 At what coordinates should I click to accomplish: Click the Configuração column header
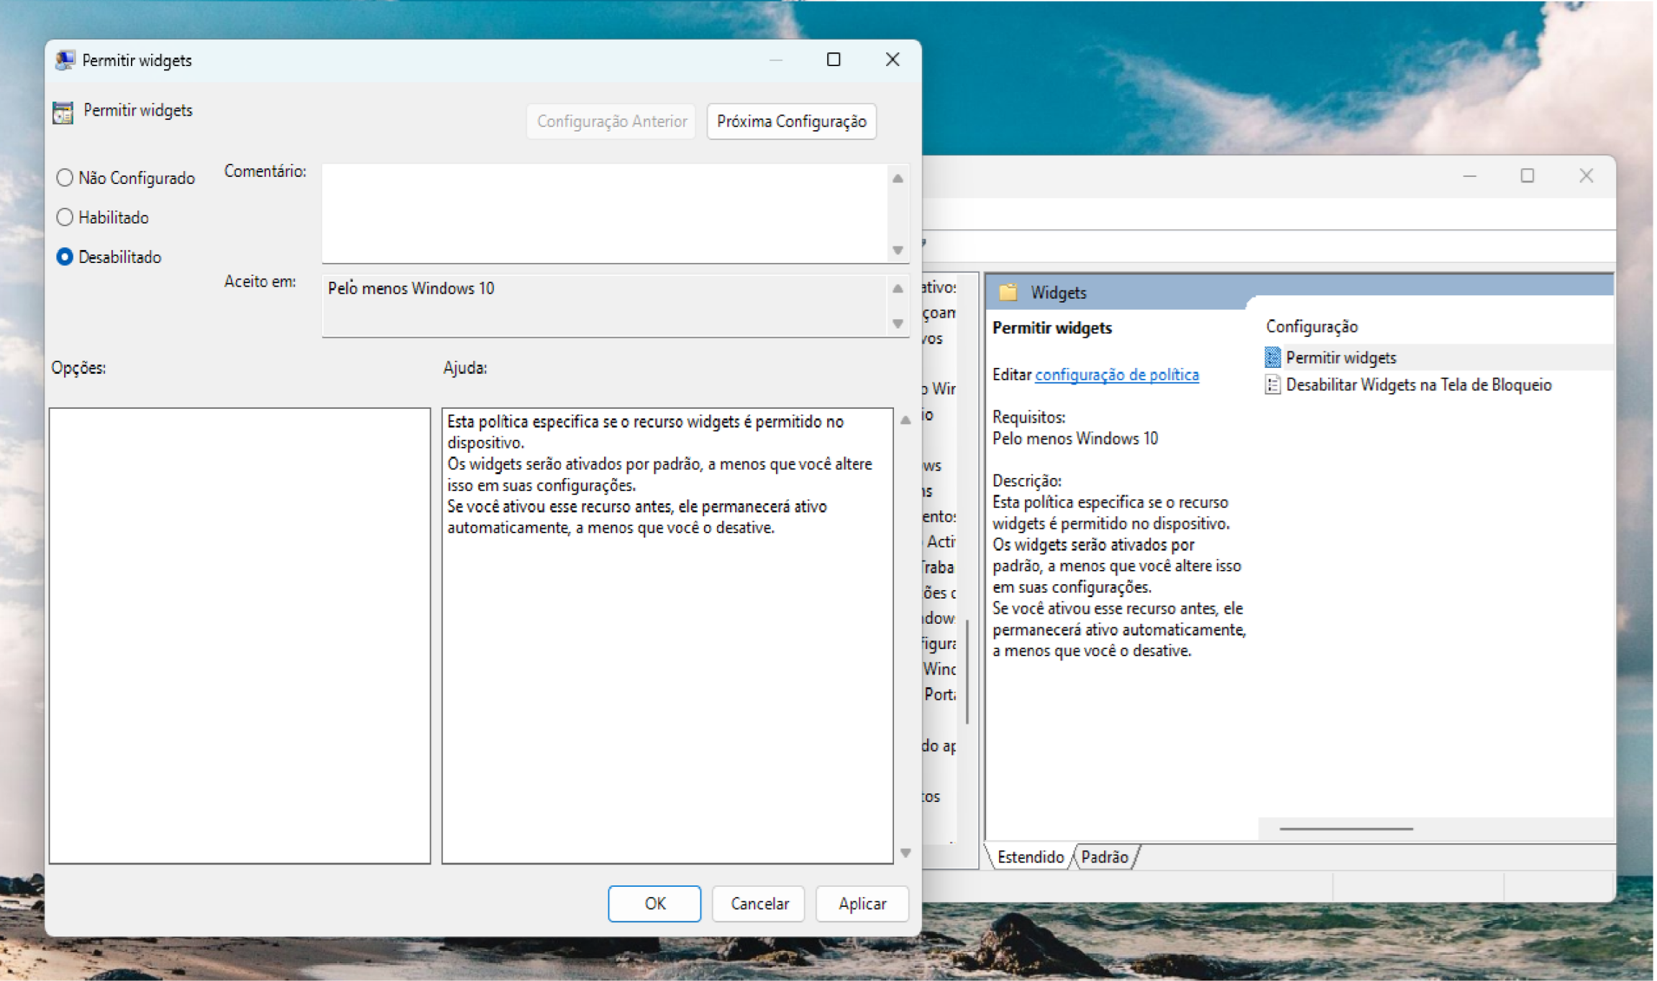[x=1312, y=326]
